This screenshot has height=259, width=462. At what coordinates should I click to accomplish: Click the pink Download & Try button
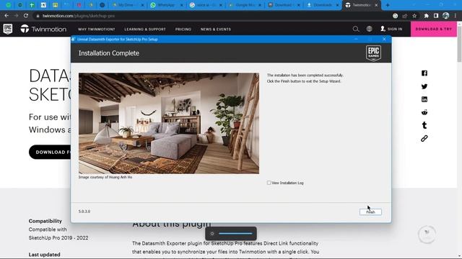434,29
